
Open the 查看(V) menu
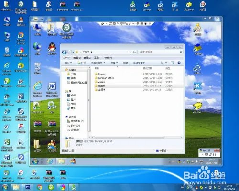(x=87, y=58)
